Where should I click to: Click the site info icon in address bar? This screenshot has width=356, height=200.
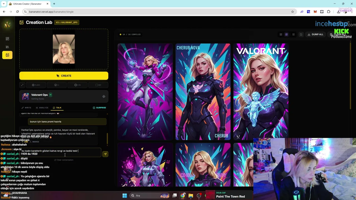pyautogui.click(x=25, y=12)
